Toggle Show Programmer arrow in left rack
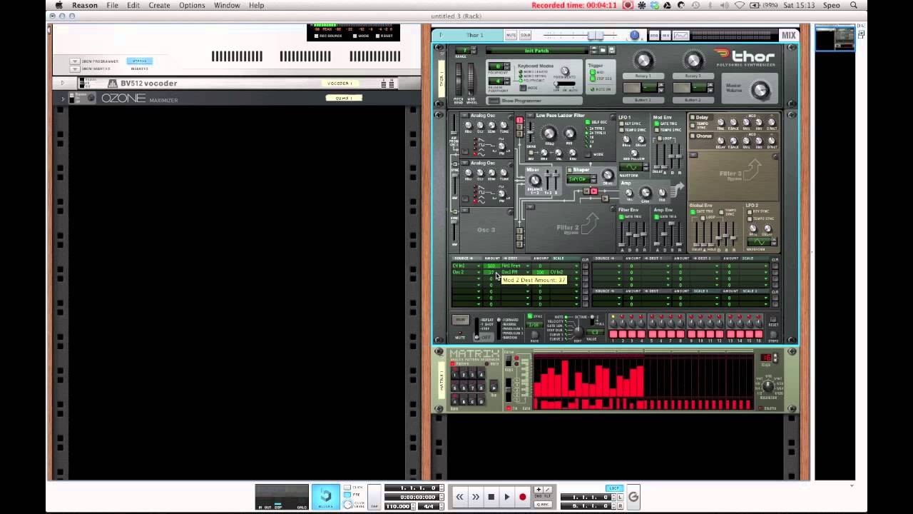The width and height of the screenshot is (913, 514). 75,61
